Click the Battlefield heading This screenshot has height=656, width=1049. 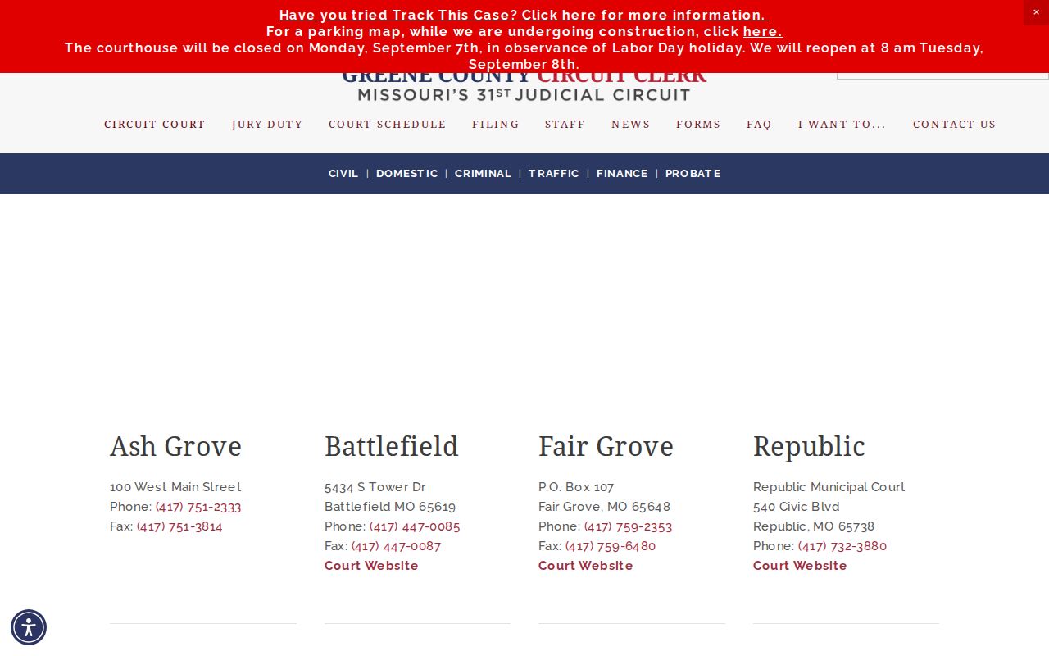[392, 446]
